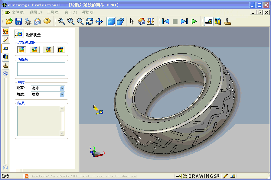
Task: Return to the Home view
Action: 142,21
